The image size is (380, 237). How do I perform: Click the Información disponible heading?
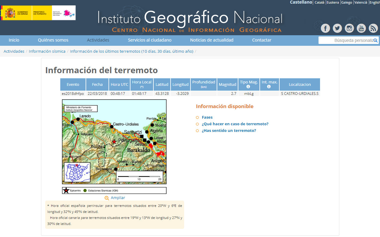click(x=225, y=106)
